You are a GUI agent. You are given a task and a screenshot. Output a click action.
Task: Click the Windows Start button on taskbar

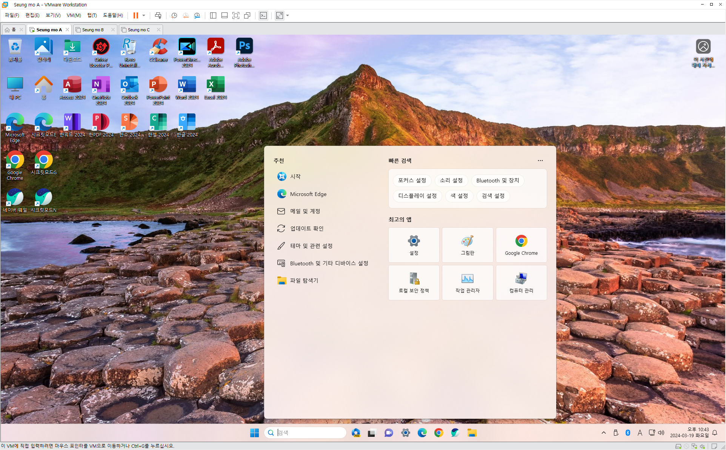[255, 433]
